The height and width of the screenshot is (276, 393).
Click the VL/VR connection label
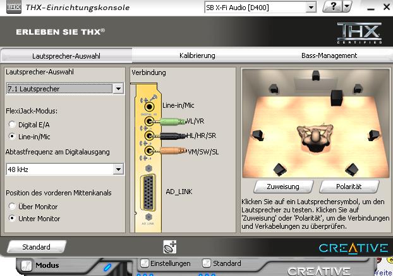coord(195,121)
